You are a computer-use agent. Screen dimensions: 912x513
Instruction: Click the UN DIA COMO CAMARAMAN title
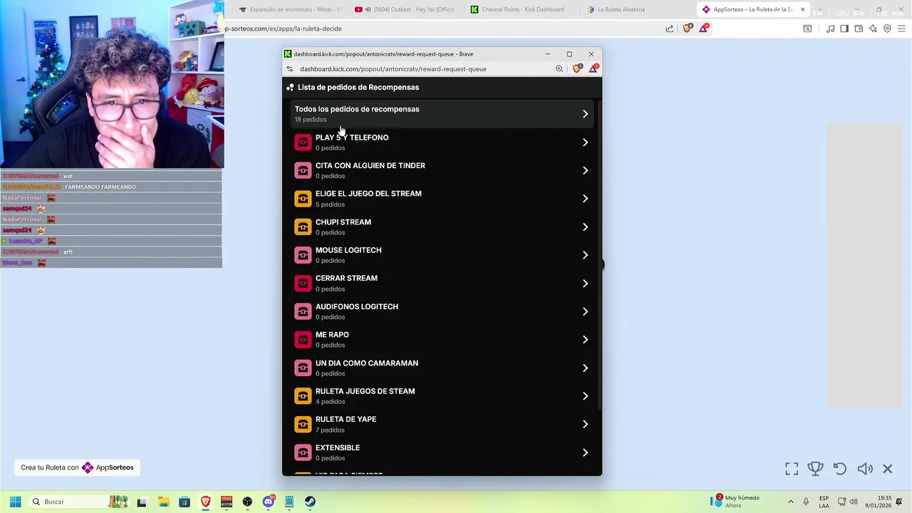point(367,363)
